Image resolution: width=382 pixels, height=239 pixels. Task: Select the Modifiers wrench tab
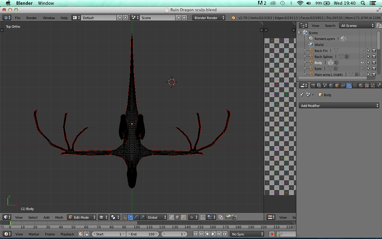349,86
